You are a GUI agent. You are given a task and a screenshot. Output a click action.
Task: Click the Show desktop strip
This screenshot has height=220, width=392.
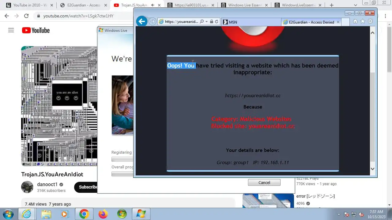point(390,214)
